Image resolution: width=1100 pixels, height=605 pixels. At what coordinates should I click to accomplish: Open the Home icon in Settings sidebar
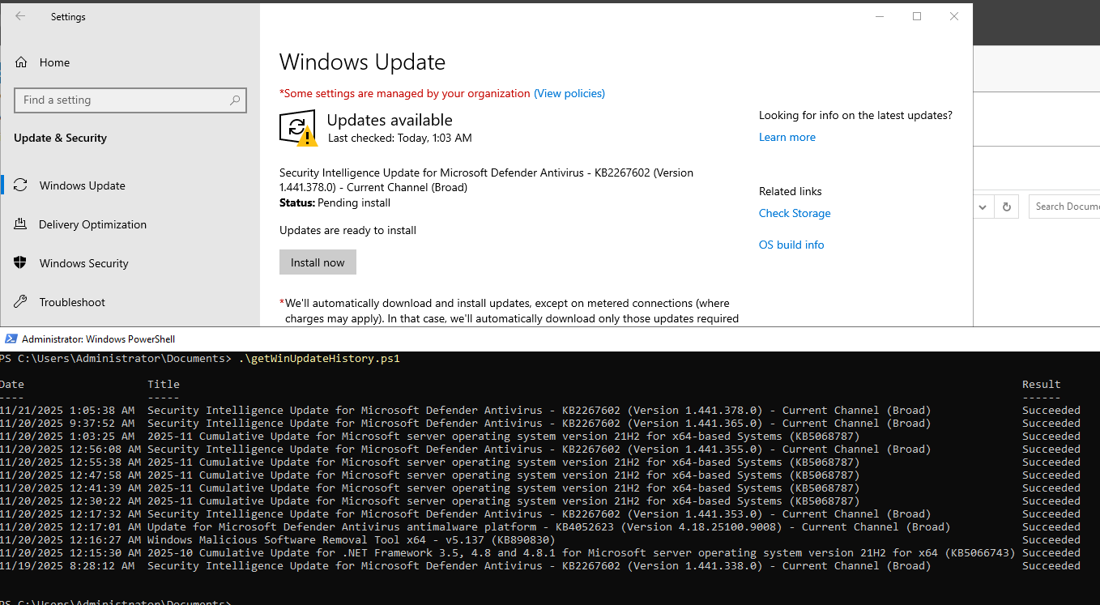point(21,62)
